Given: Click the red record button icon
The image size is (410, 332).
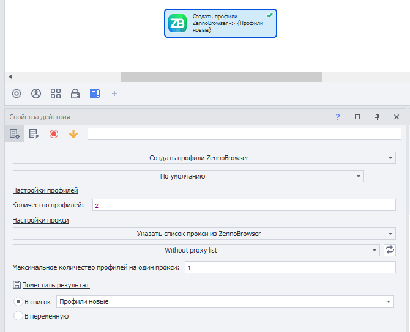Looking at the screenshot, I should pyautogui.click(x=54, y=134).
